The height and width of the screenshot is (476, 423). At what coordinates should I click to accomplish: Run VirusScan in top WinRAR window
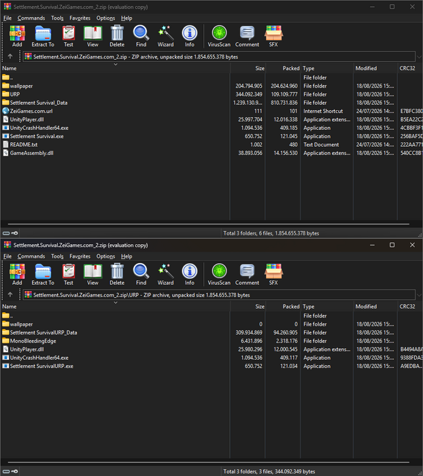coord(219,36)
